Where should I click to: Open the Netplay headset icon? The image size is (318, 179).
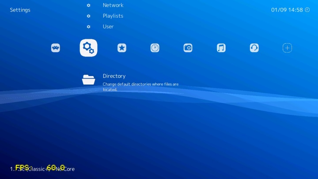point(254,48)
